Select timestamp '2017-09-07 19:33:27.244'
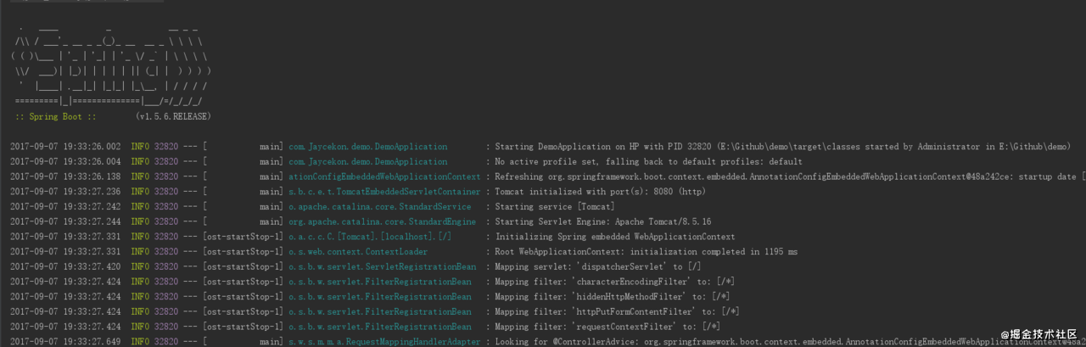Viewport: 1086px width, 347px height. [65, 222]
